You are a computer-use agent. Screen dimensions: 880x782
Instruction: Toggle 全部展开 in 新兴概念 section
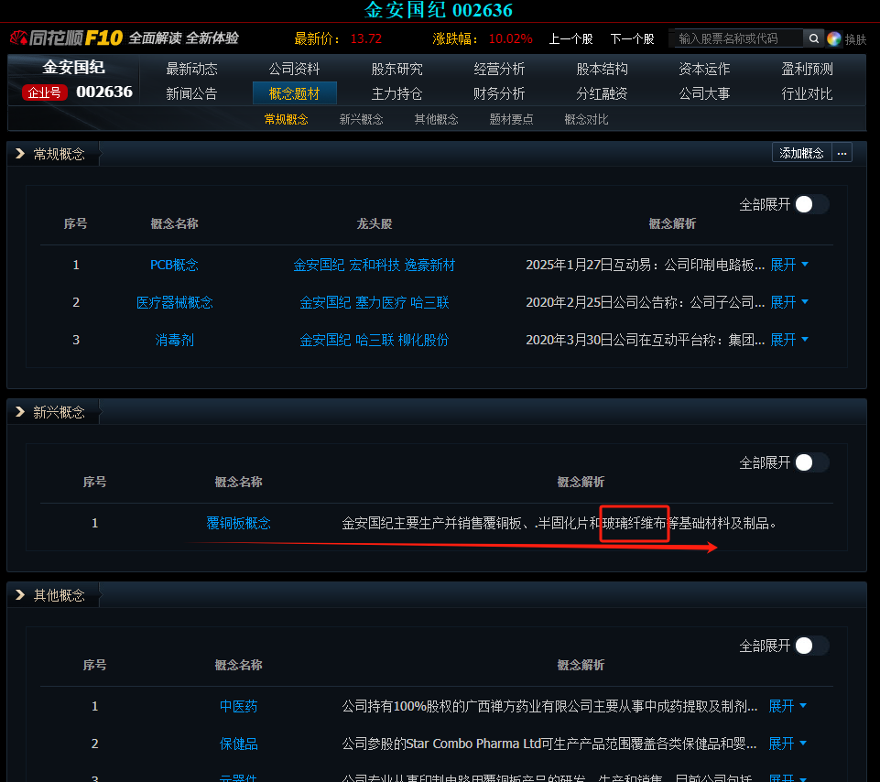(811, 462)
